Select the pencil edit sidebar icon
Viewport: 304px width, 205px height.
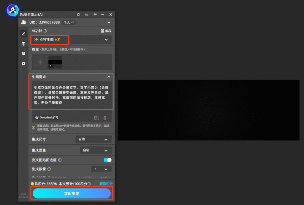[23, 34]
